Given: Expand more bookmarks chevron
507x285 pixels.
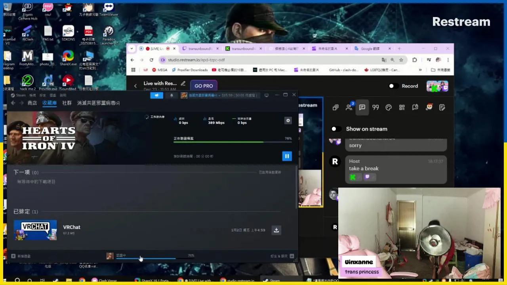Looking at the screenshot, I should [x=421, y=70].
